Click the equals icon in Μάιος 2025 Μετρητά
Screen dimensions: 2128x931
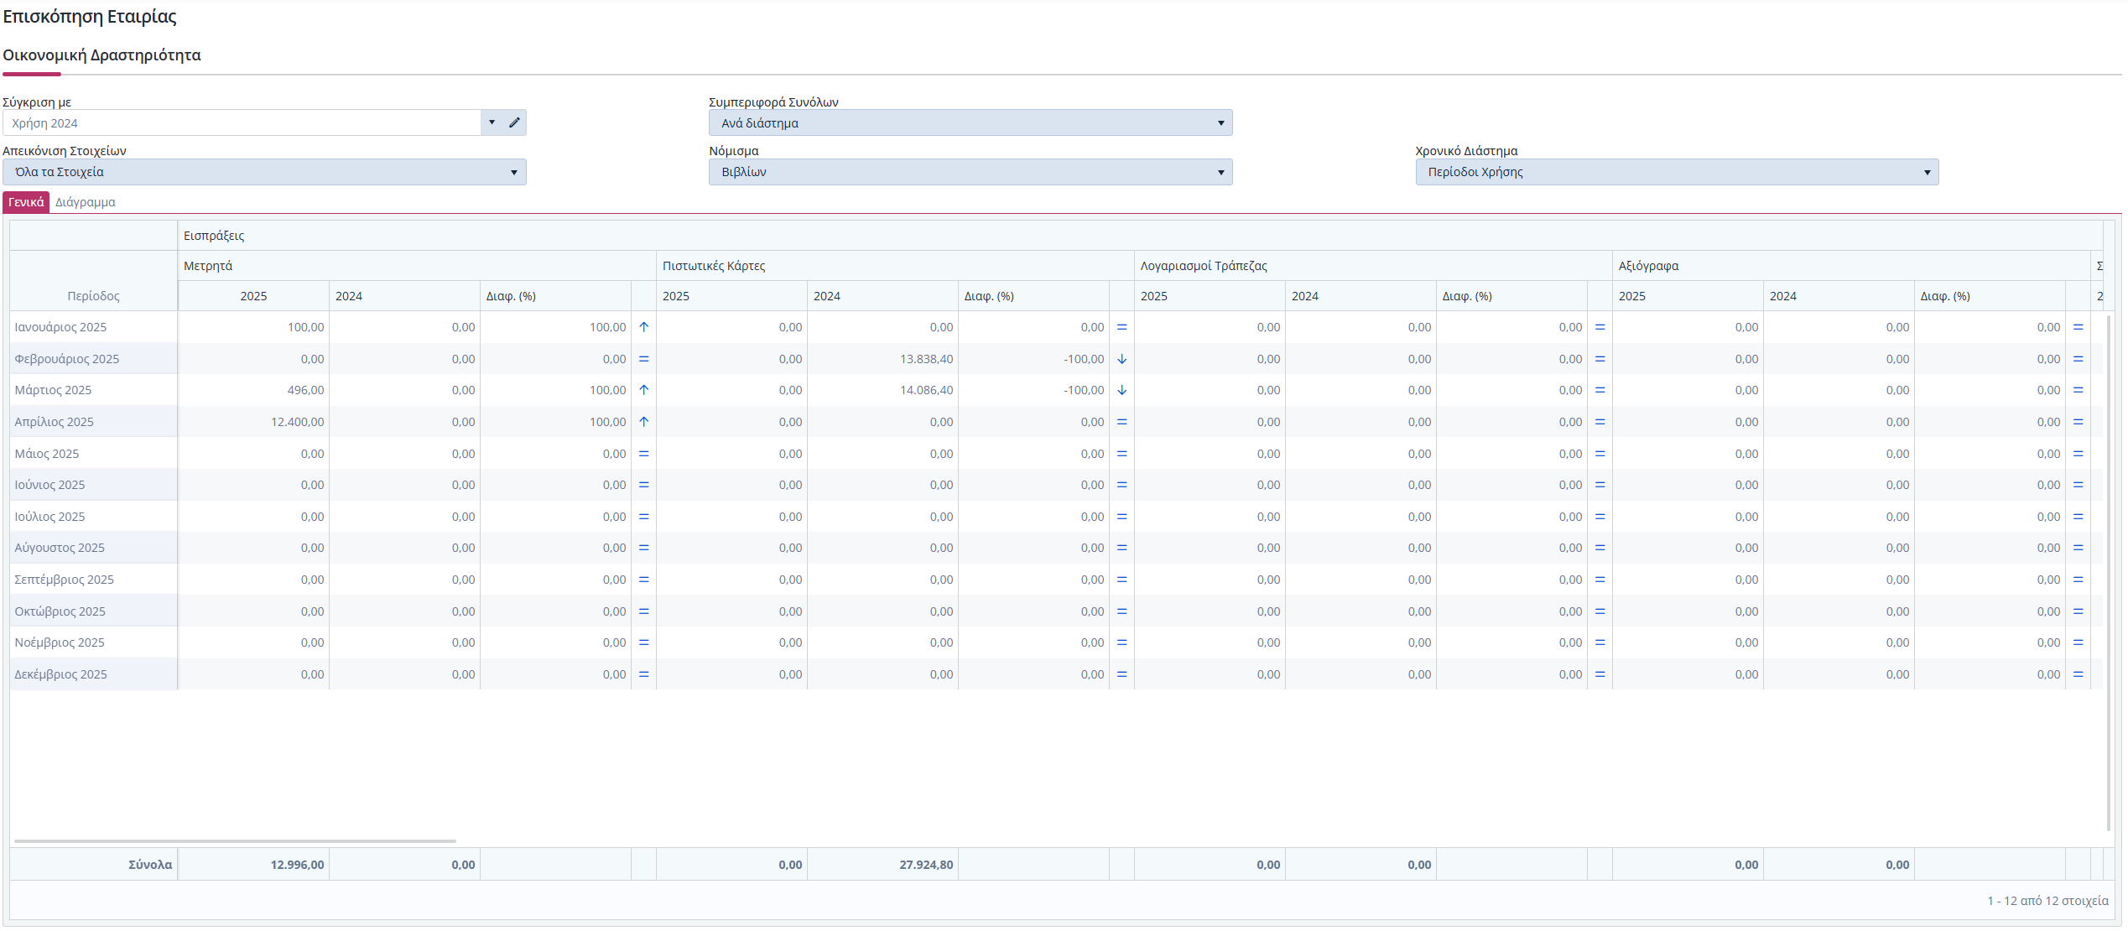click(x=643, y=454)
